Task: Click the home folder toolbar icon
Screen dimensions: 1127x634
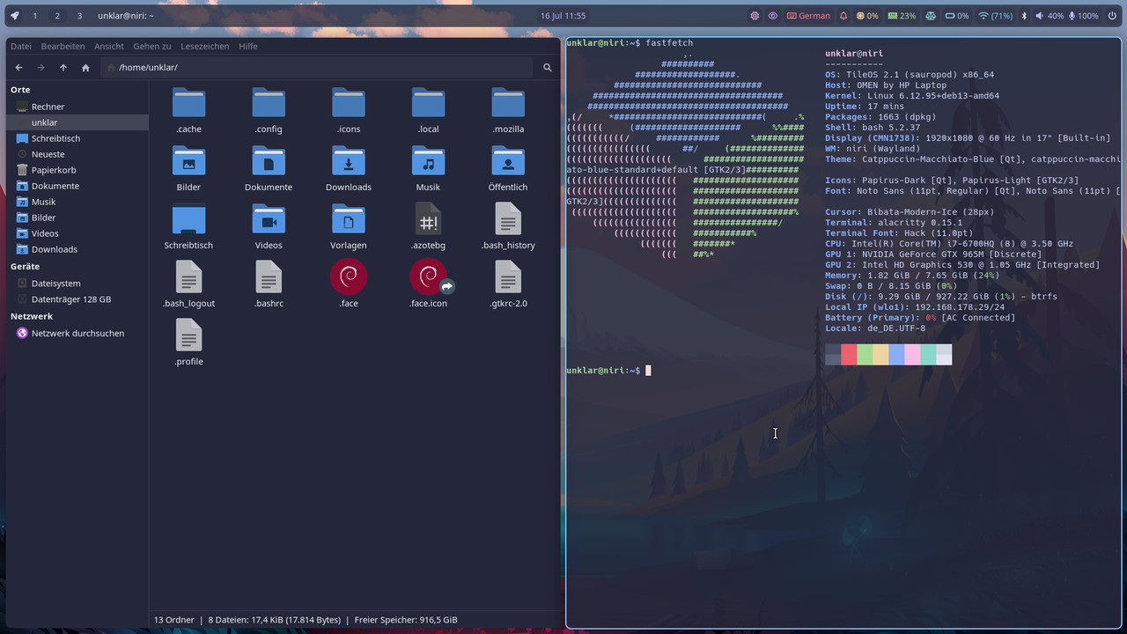Action: click(x=85, y=68)
